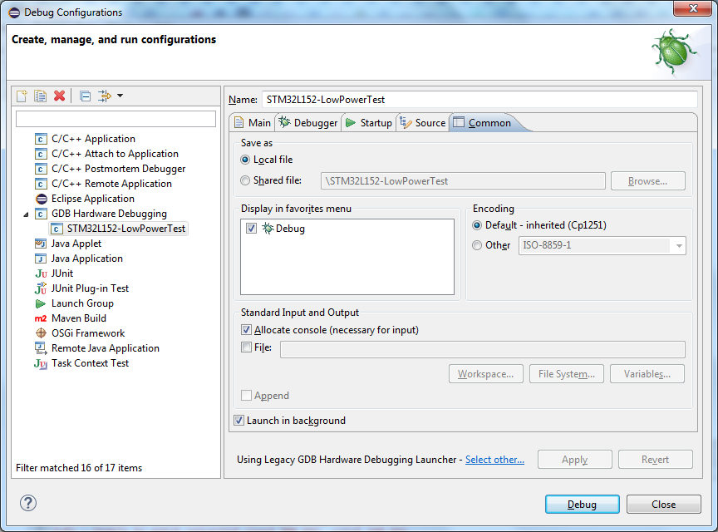This screenshot has height=532, width=718.
Task: Click the filter launch configurations icon
Action: 105,96
